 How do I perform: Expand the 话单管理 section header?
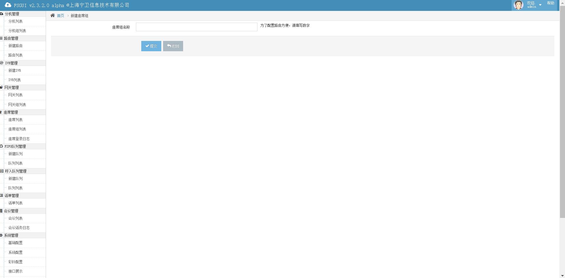pos(12,196)
